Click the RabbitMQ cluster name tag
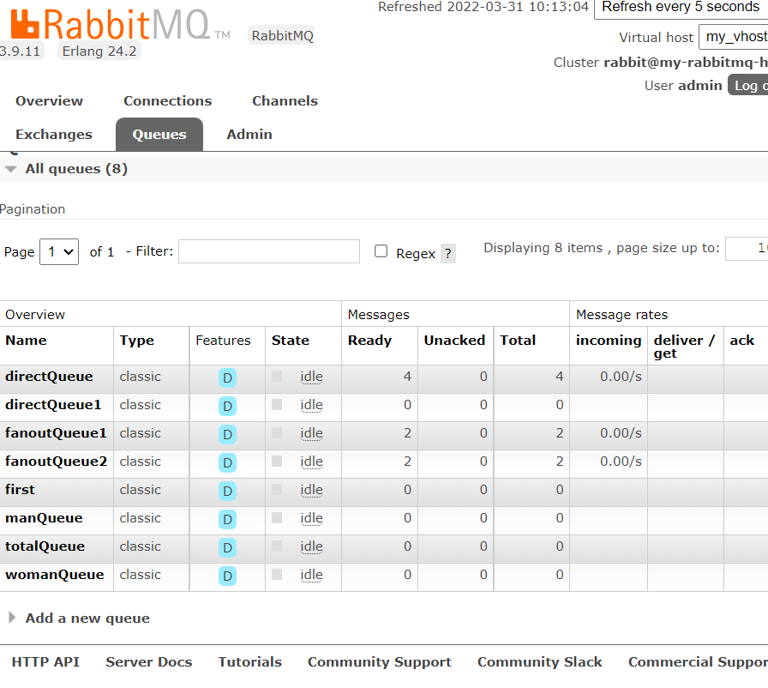This screenshot has width=768, height=688. [282, 36]
